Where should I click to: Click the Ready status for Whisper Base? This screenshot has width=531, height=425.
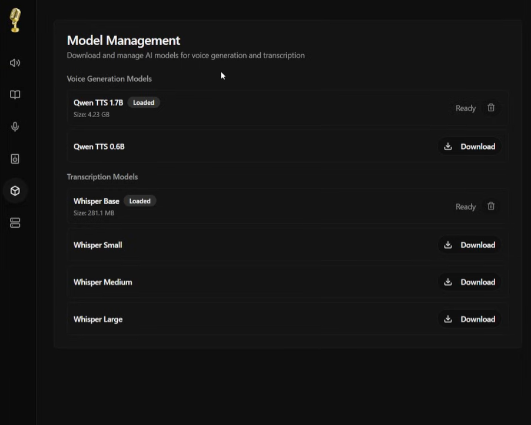coord(465,207)
